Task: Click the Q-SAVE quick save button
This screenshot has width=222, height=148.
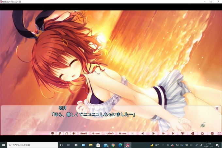Action: point(96,133)
